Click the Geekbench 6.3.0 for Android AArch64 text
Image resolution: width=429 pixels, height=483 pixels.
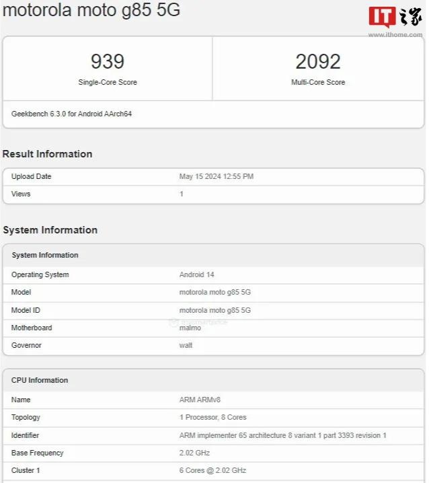point(71,114)
